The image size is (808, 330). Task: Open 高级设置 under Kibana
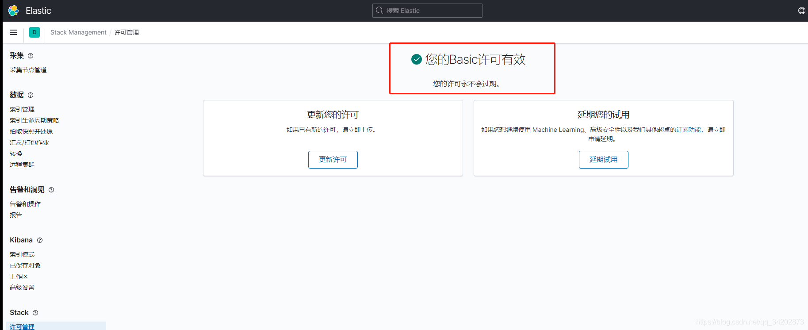[22, 288]
